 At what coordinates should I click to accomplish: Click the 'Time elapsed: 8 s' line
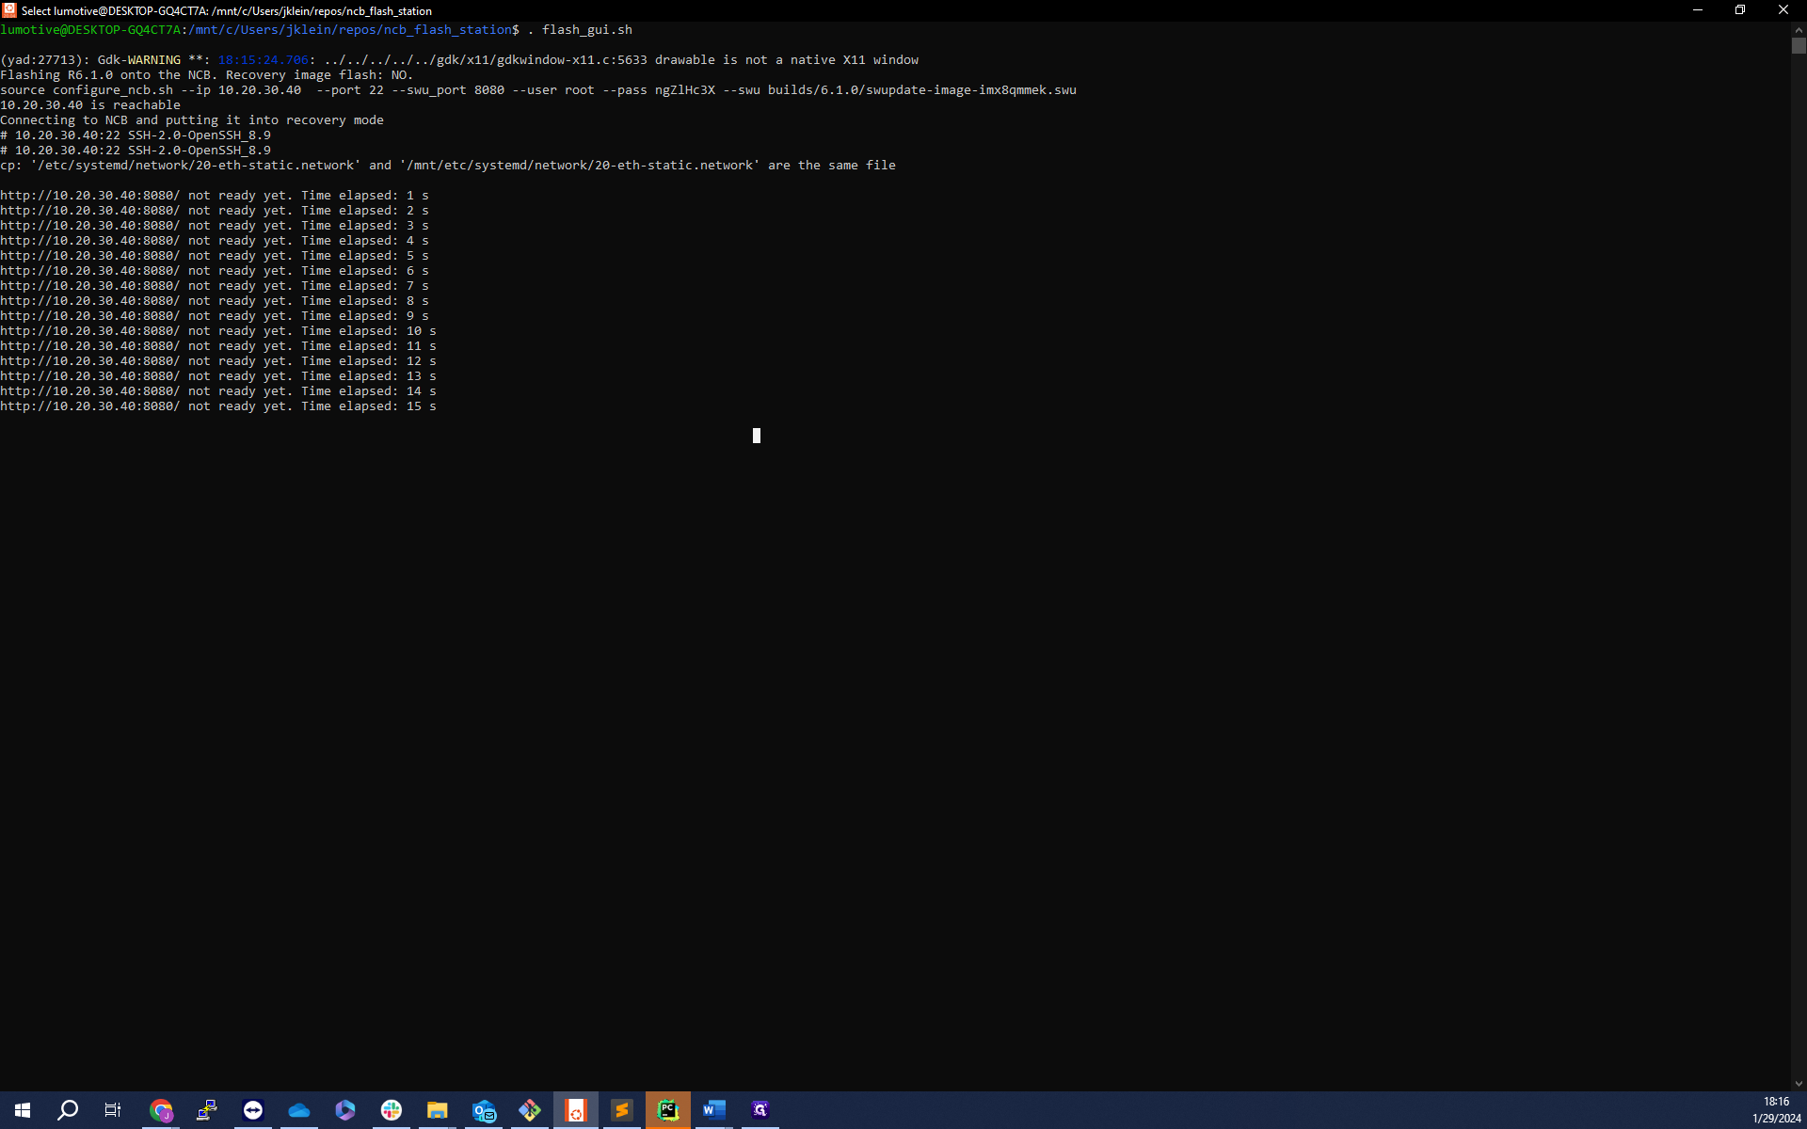coord(215,301)
